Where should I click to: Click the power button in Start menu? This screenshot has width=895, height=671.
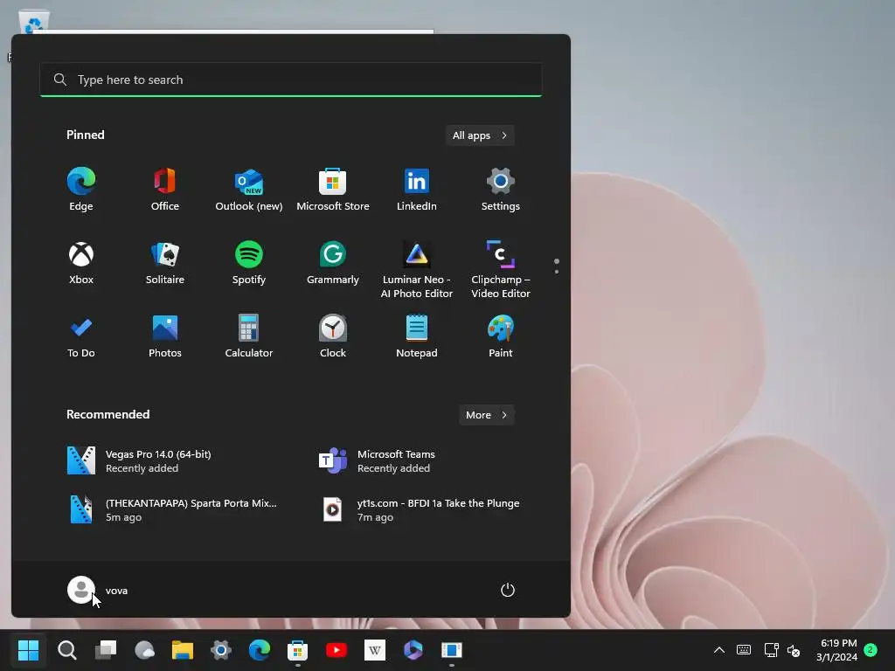[x=508, y=590]
